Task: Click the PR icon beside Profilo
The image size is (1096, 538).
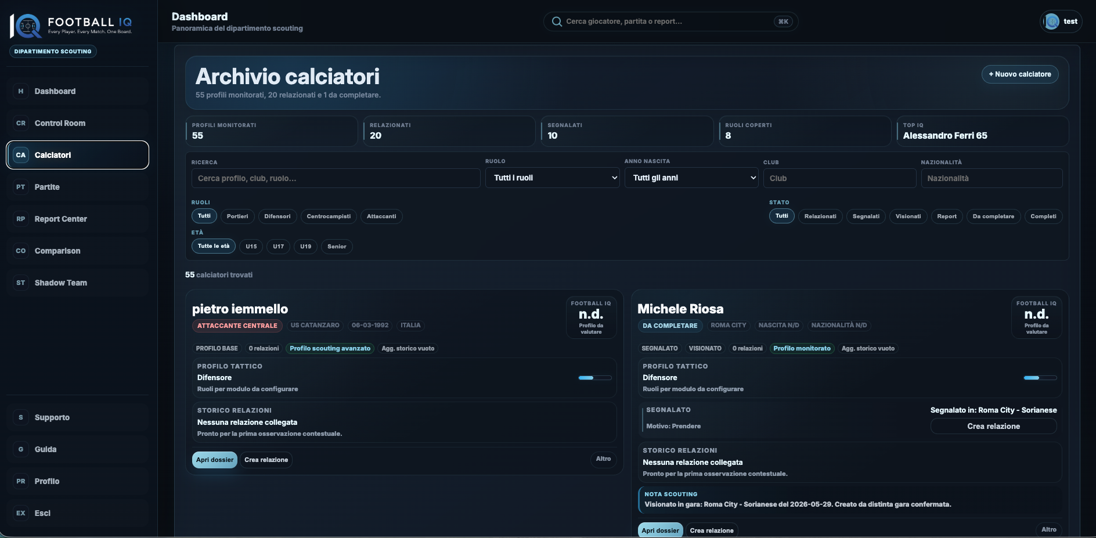Action: pos(21,481)
